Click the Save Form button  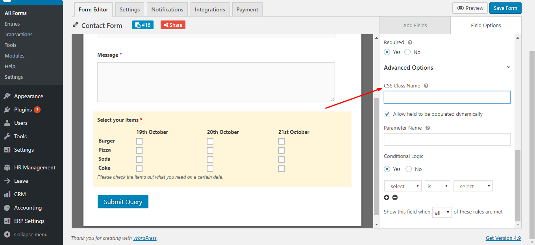(x=505, y=7)
